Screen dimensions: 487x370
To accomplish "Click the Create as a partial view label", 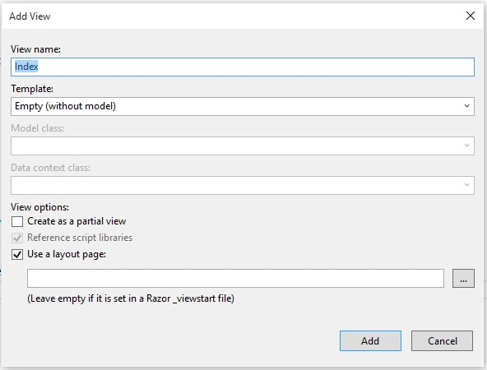I will pyautogui.click(x=77, y=221).
